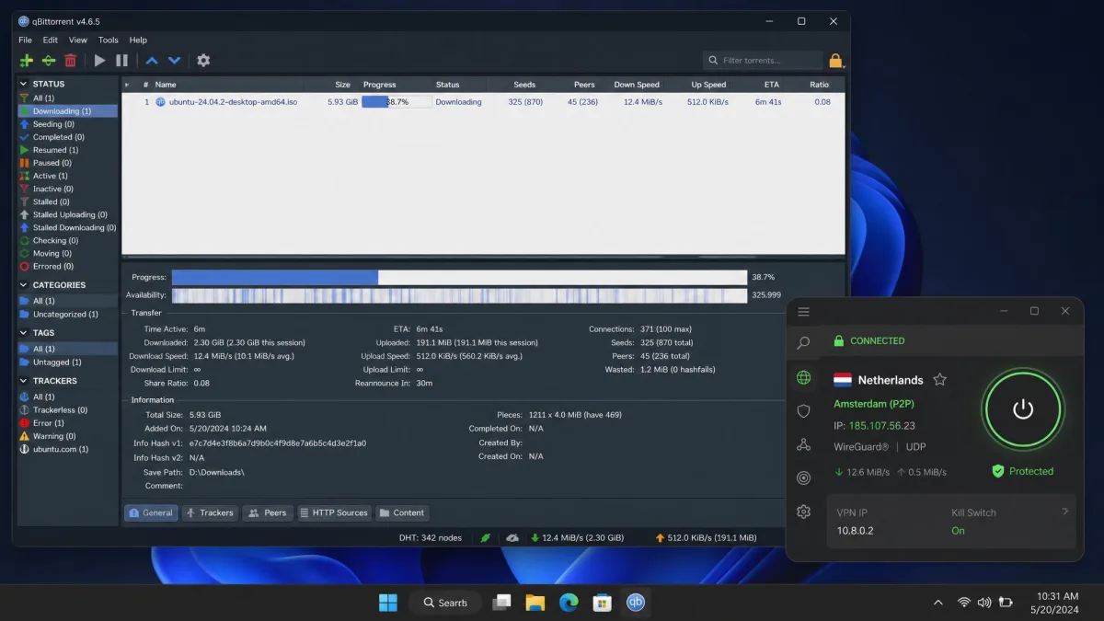Switch to the Content tab

402,512
